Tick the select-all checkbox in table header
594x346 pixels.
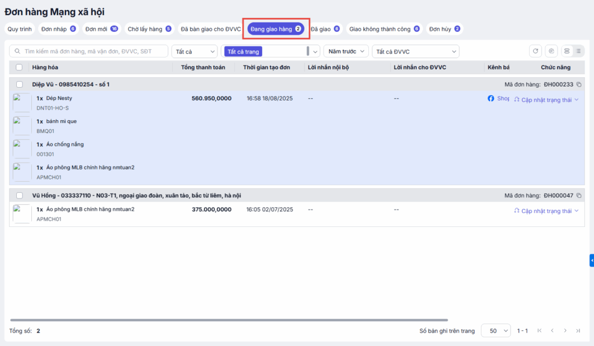pyautogui.click(x=19, y=67)
